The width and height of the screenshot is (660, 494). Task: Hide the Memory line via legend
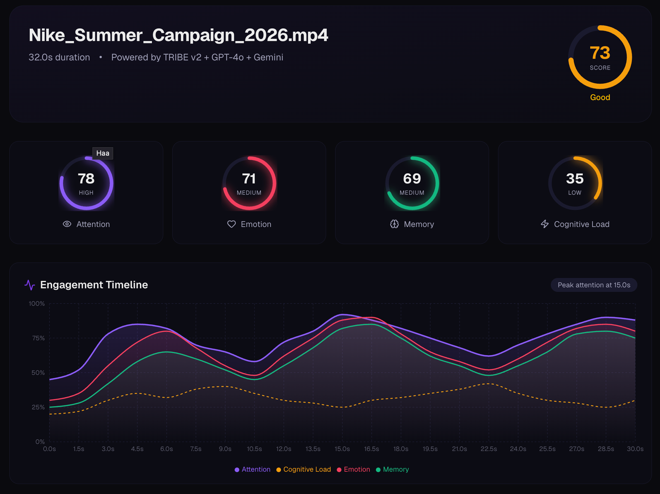tap(392, 469)
